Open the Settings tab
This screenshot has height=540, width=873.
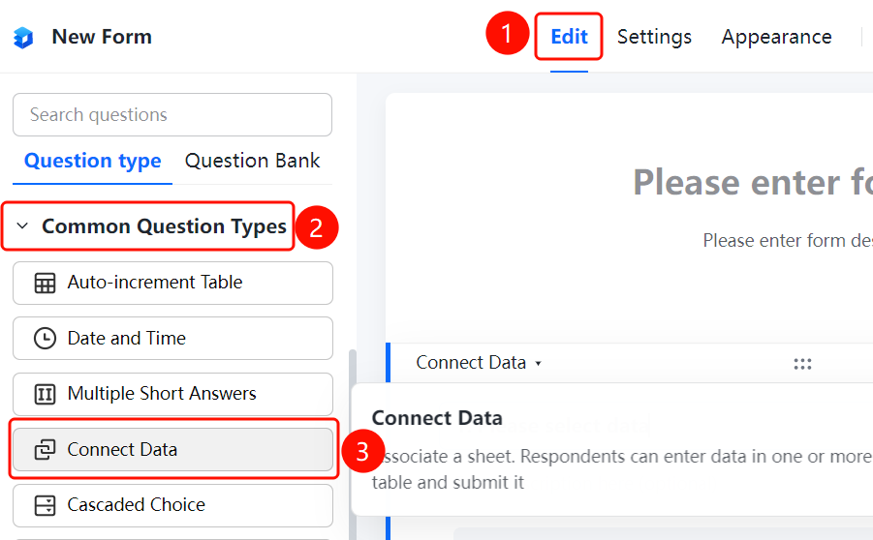coord(654,37)
